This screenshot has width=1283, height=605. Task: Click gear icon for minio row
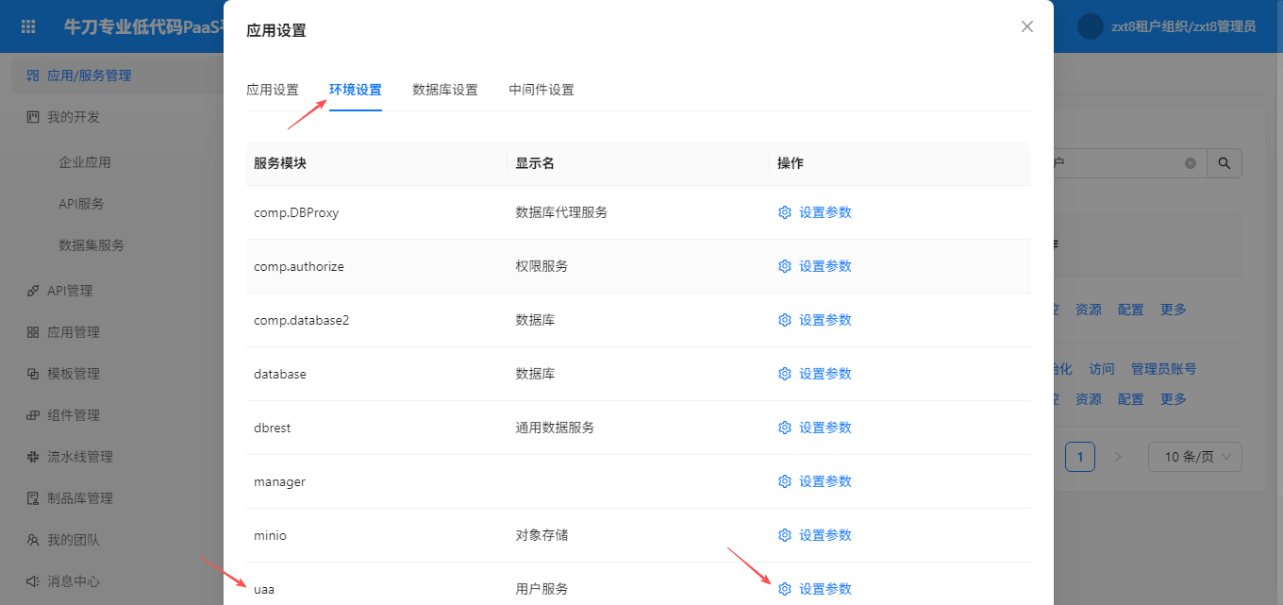[784, 535]
